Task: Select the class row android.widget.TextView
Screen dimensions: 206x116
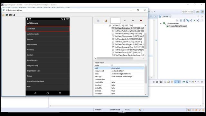Action: (x=119, y=74)
